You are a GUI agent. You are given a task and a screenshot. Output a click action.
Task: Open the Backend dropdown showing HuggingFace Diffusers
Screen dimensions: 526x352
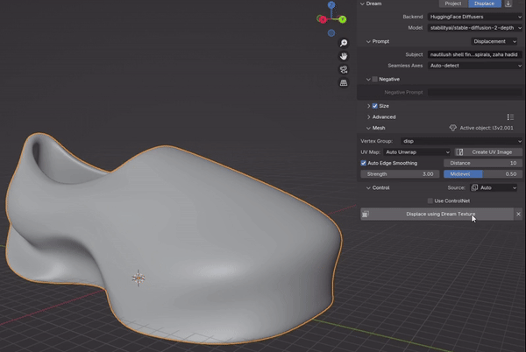pos(474,17)
